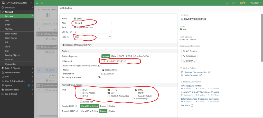This screenshot has height=118, width=263.
Task: Enable the SNMP checkbox
Action: click(x=136, y=93)
